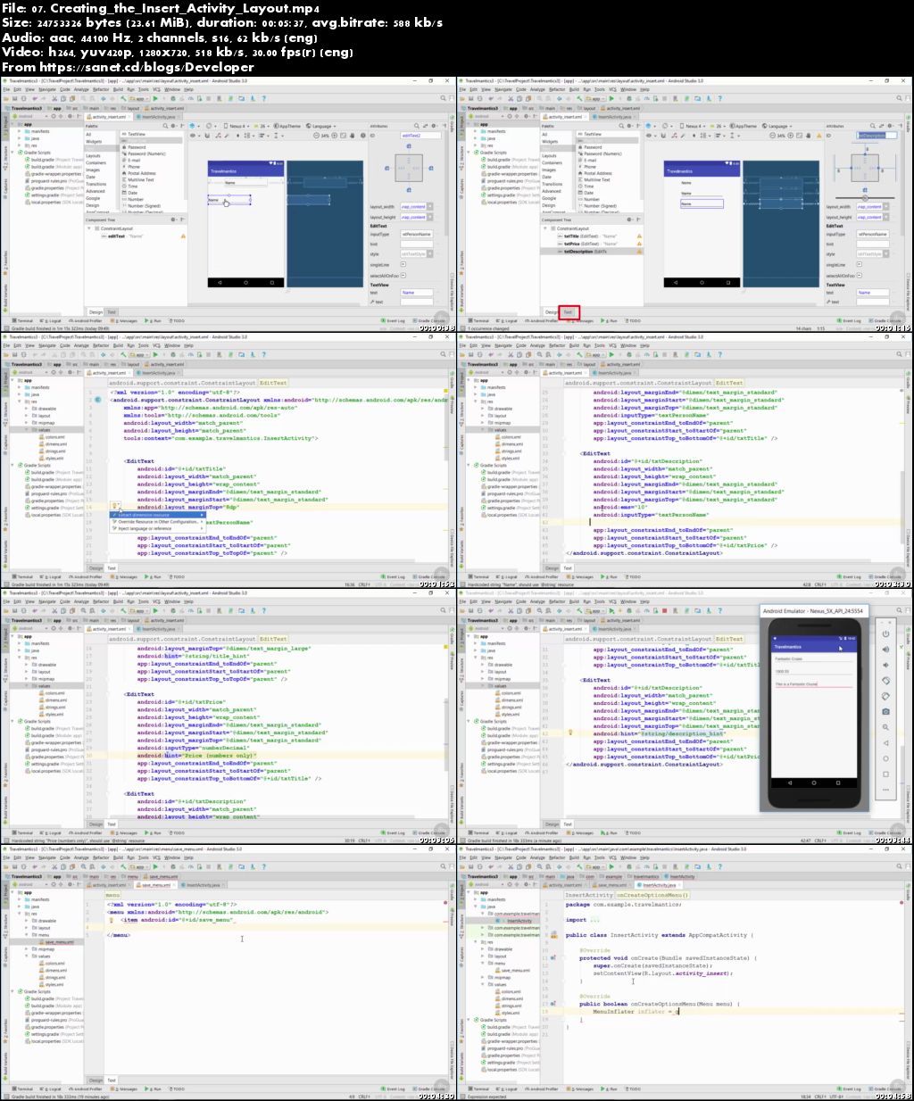This screenshot has height=1101, width=914.
Task: Toggle selectAllOnFocus checkbox in first frame attributes
Action: point(403,275)
